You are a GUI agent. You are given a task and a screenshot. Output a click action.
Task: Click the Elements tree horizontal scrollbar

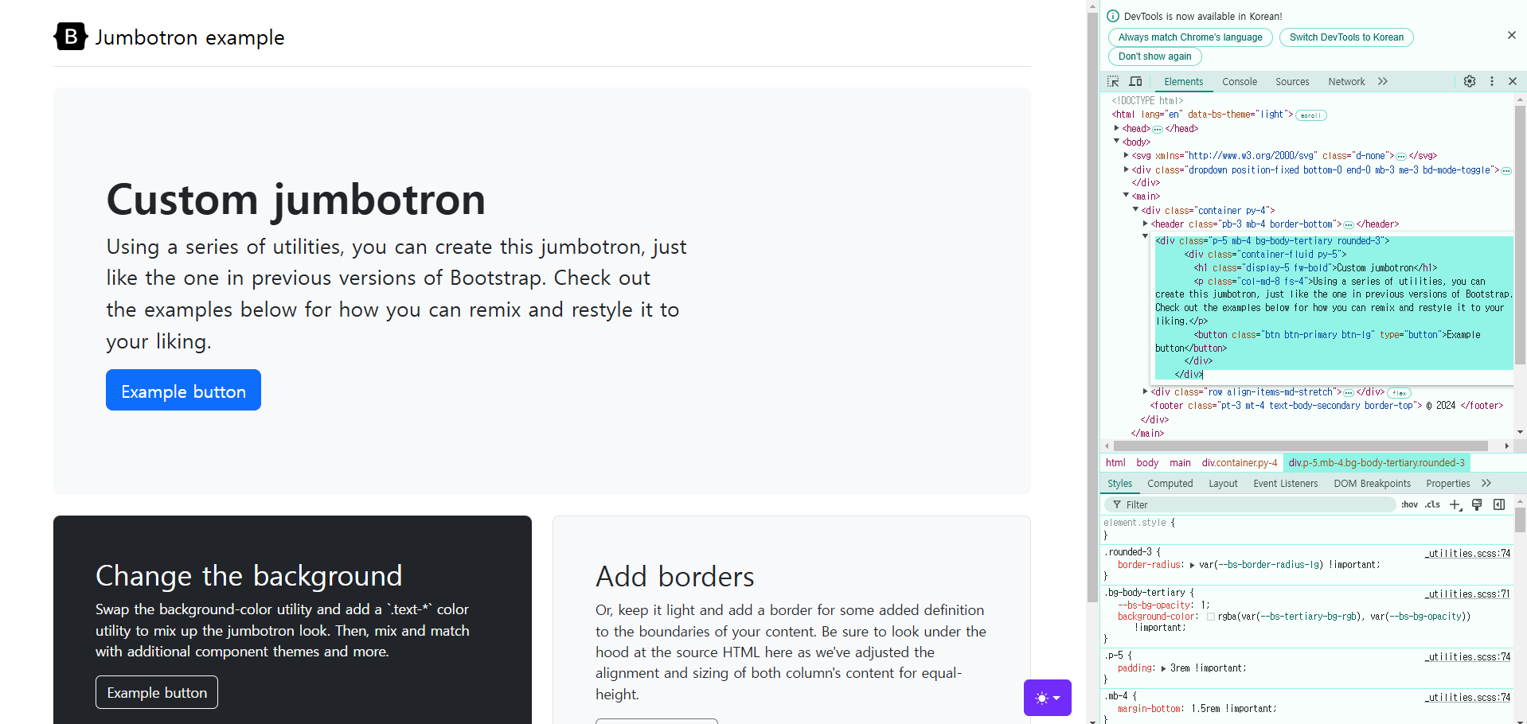(1300, 446)
